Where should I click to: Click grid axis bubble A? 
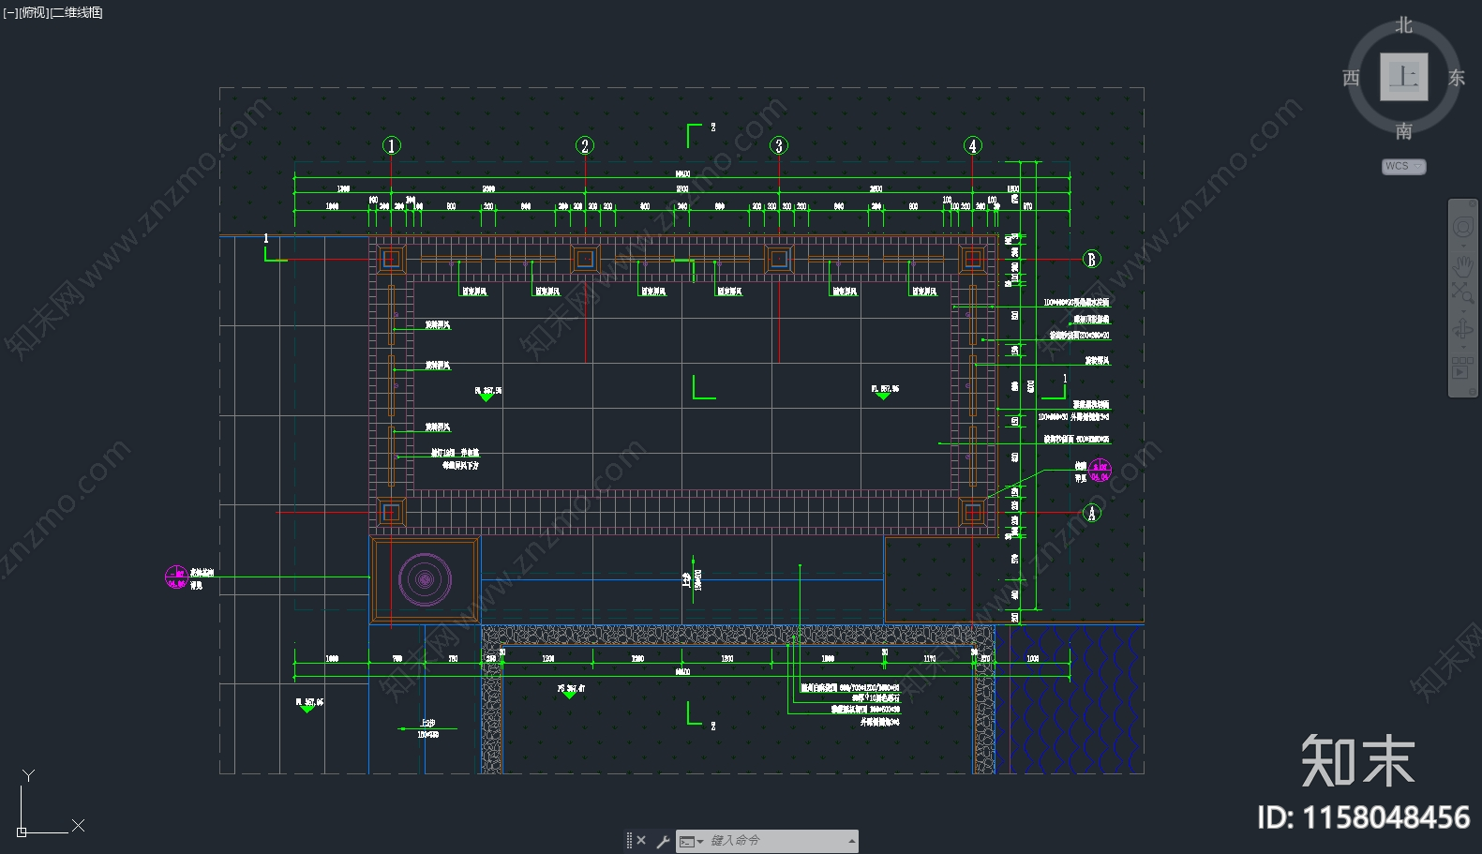[1091, 513]
